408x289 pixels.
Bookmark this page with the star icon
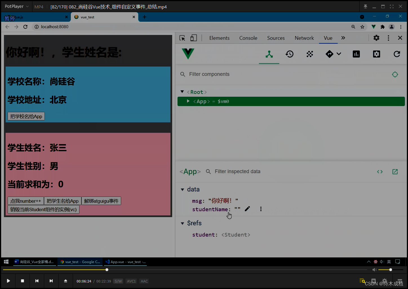[x=362, y=27]
